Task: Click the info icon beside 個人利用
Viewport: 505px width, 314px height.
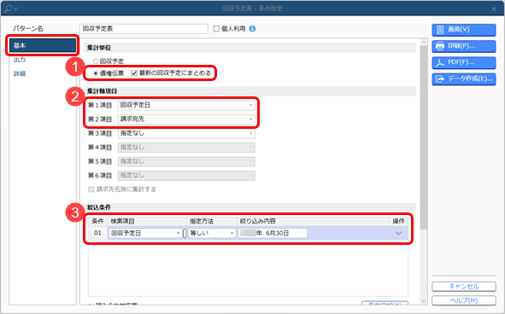Action: (253, 29)
